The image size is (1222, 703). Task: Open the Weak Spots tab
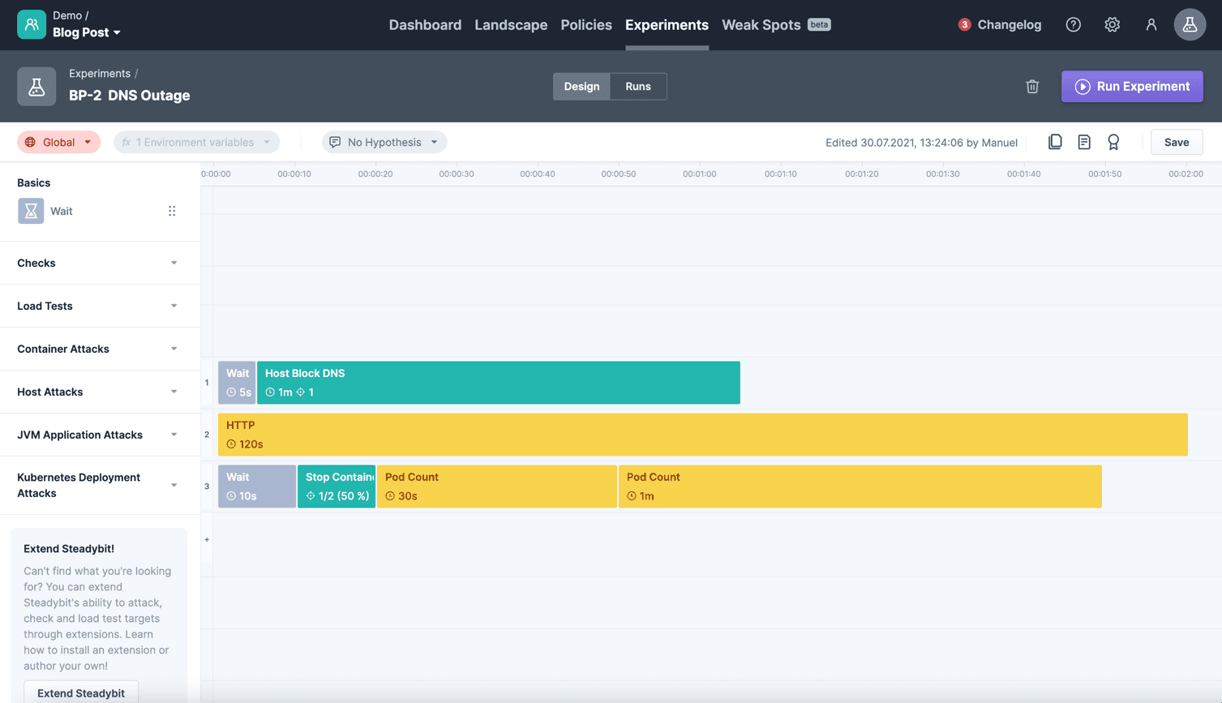coord(761,25)
